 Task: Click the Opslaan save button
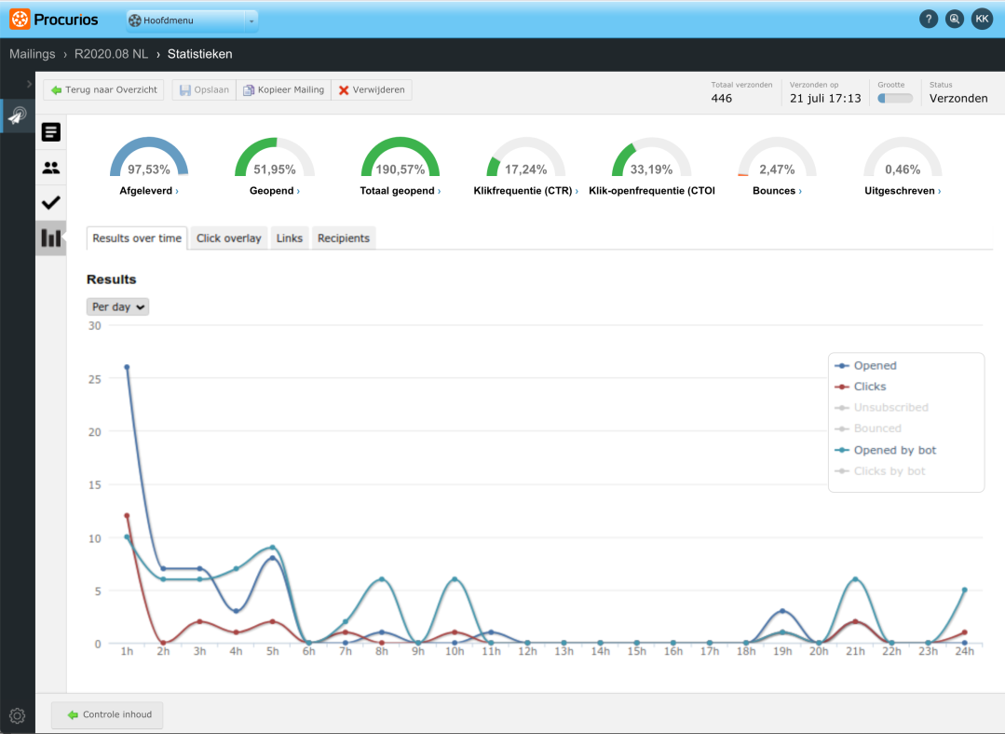coord(204,89)
